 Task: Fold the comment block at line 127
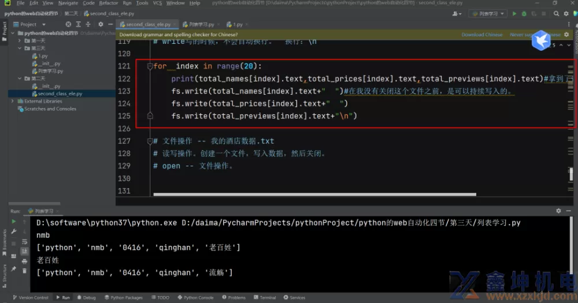[150, 141]
